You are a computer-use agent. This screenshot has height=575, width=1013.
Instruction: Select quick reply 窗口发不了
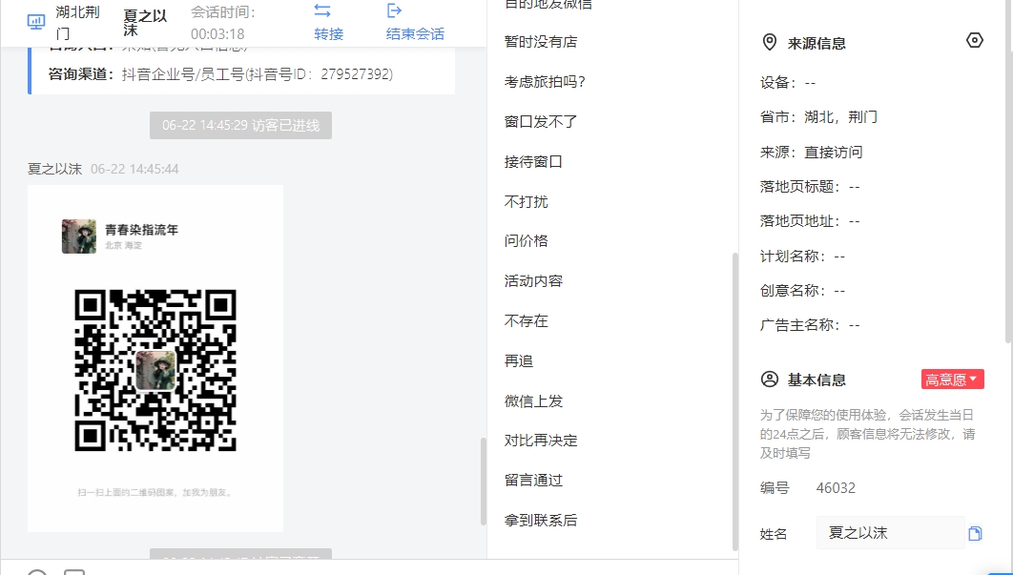pos(541,121)
